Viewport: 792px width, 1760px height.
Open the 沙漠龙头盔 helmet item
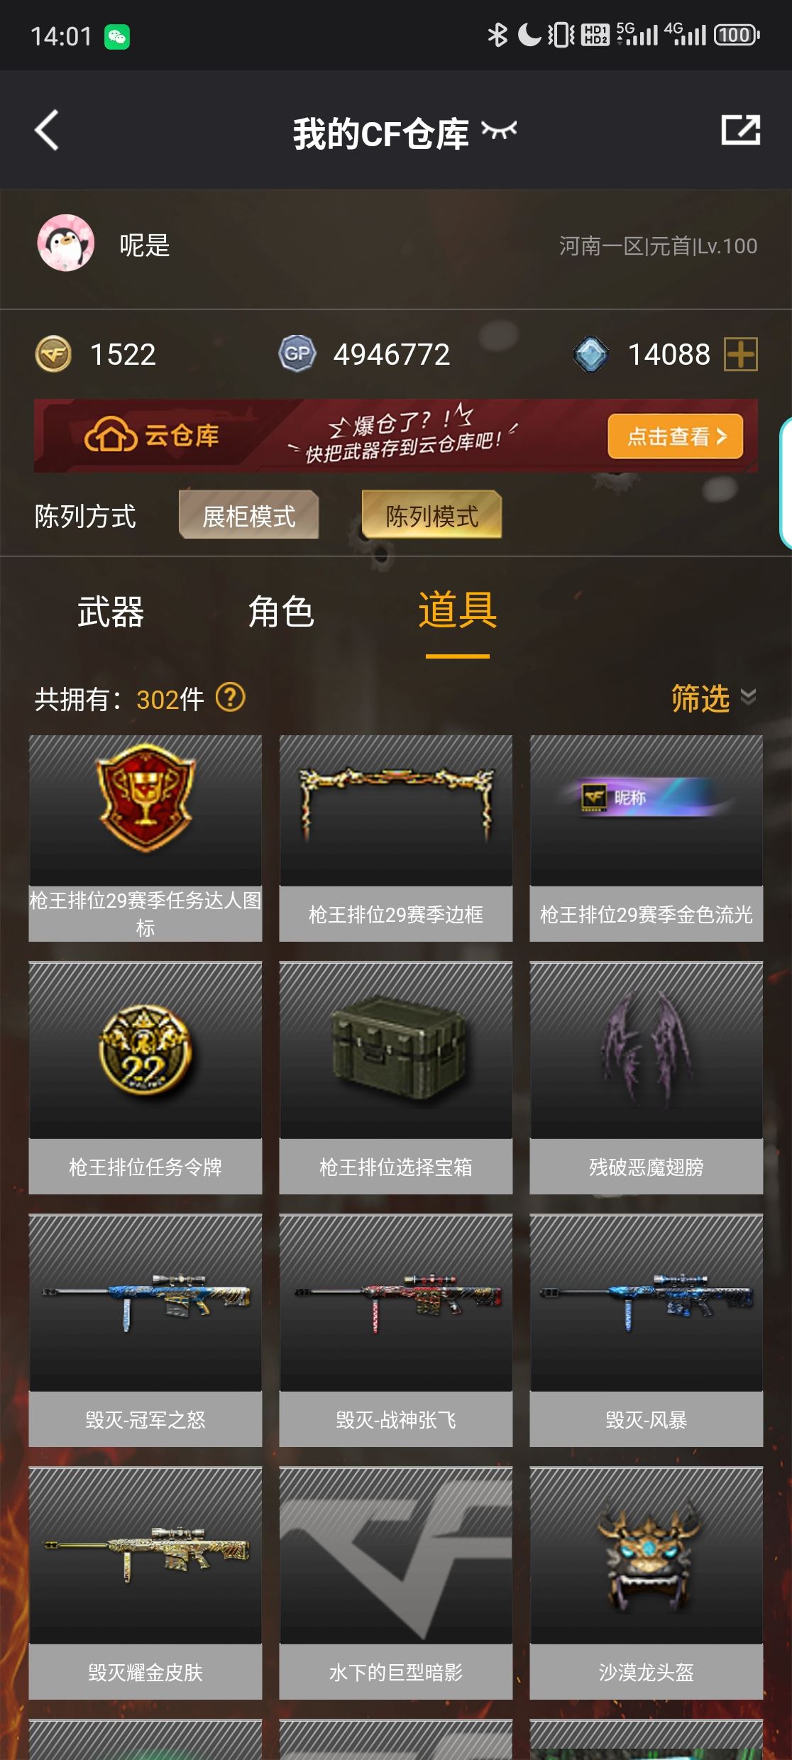pos(646,1583)
